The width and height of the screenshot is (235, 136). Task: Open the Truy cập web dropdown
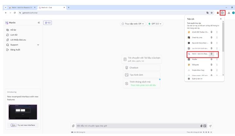pyautogui.click(x=133, y=24)
